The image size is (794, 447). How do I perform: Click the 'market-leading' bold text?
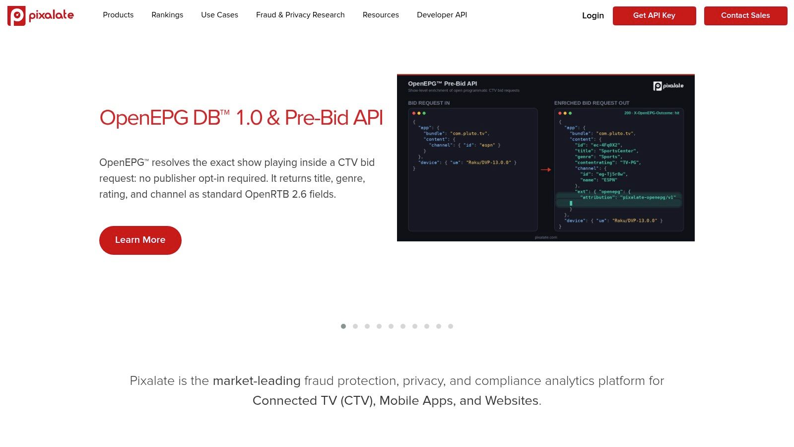coord(257,381)
